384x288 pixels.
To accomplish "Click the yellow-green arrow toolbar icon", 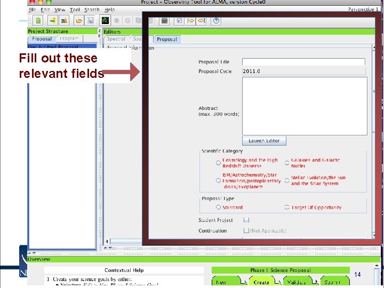I will (x=53, y=21).
